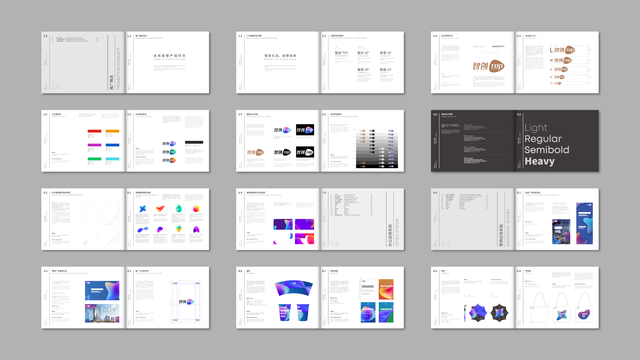Click the "智创 TOP" name on page 1.3
Viewport: 640px width, 360px height.
point(341,53)
